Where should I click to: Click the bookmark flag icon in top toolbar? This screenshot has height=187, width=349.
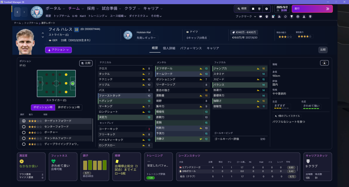tap(253, 9)
